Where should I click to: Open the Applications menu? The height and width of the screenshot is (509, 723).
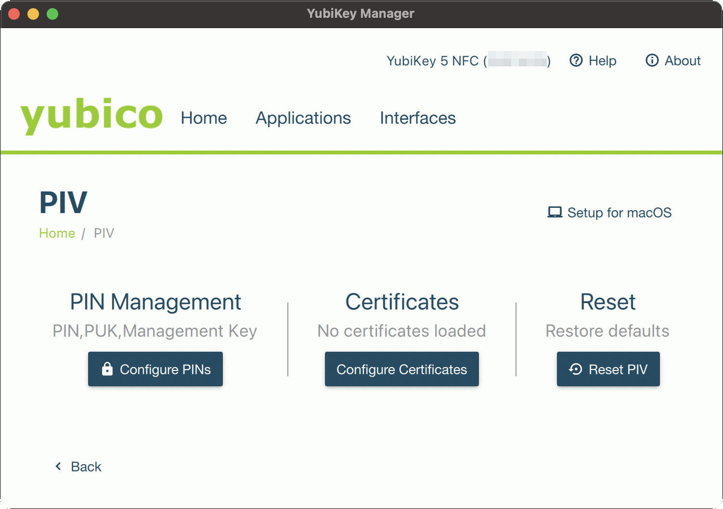[303, 118]
